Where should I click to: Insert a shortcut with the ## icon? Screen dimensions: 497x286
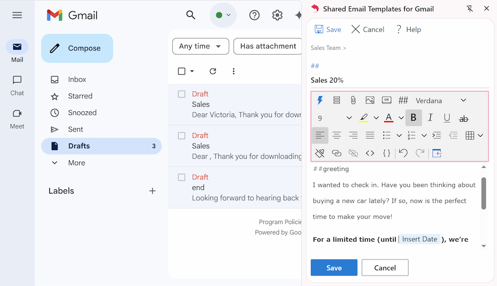[x=403, y=100]
